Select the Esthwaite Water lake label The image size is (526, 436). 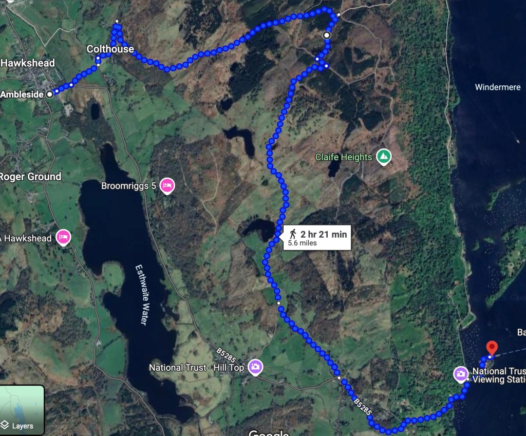coord(143,295)
